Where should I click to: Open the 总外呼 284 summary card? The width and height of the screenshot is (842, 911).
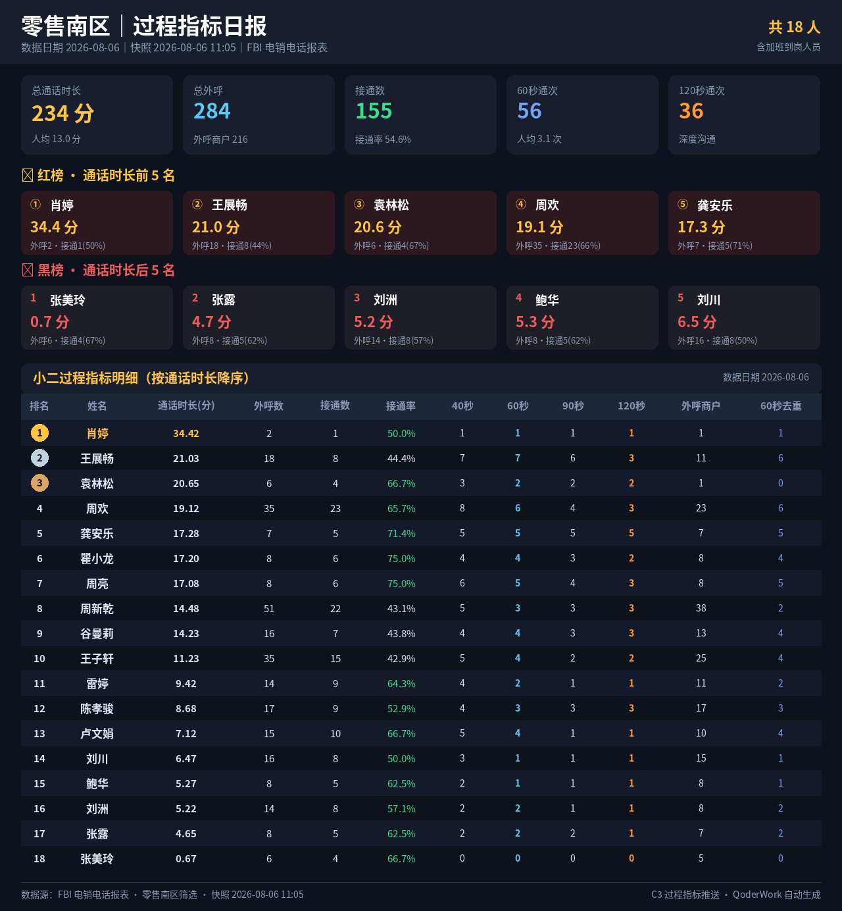tap(259, 115)
